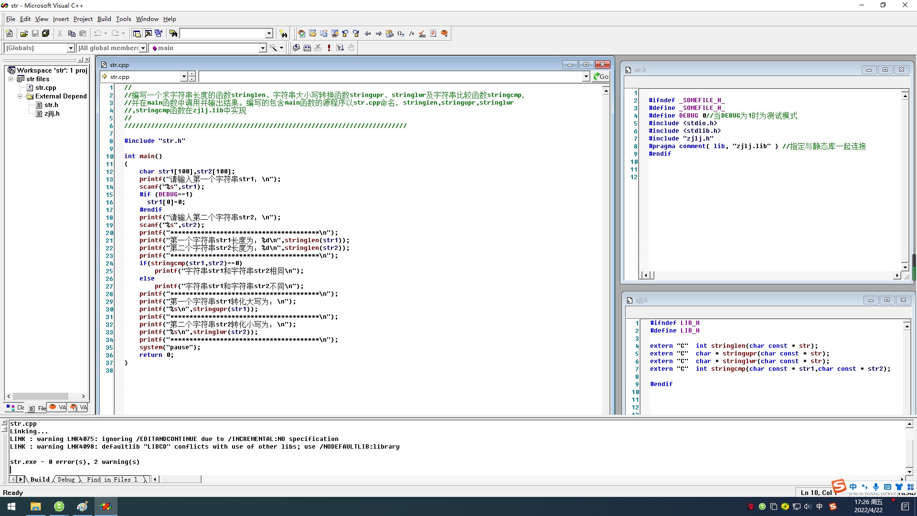Screen dimensions: 917x516
Task: Click the taskbar clock showing 17:26
Action: 868,506
